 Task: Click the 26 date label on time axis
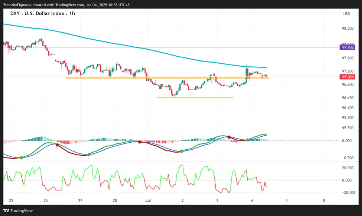(46, 200)
